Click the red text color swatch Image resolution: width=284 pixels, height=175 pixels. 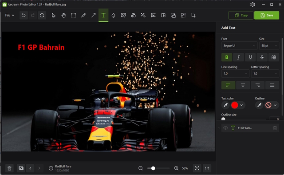235,105
